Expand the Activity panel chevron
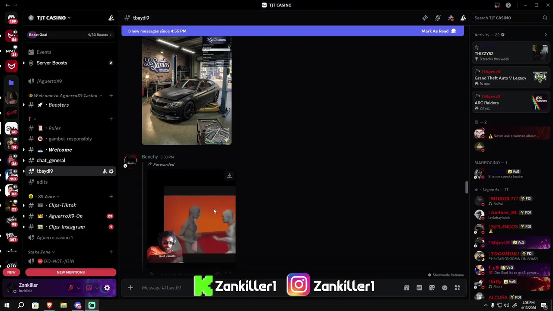The image size is (553, 311). 545,35
